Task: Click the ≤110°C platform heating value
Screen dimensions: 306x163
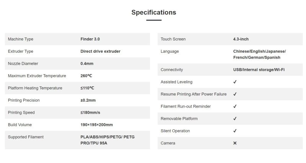Action: point(87,88)
